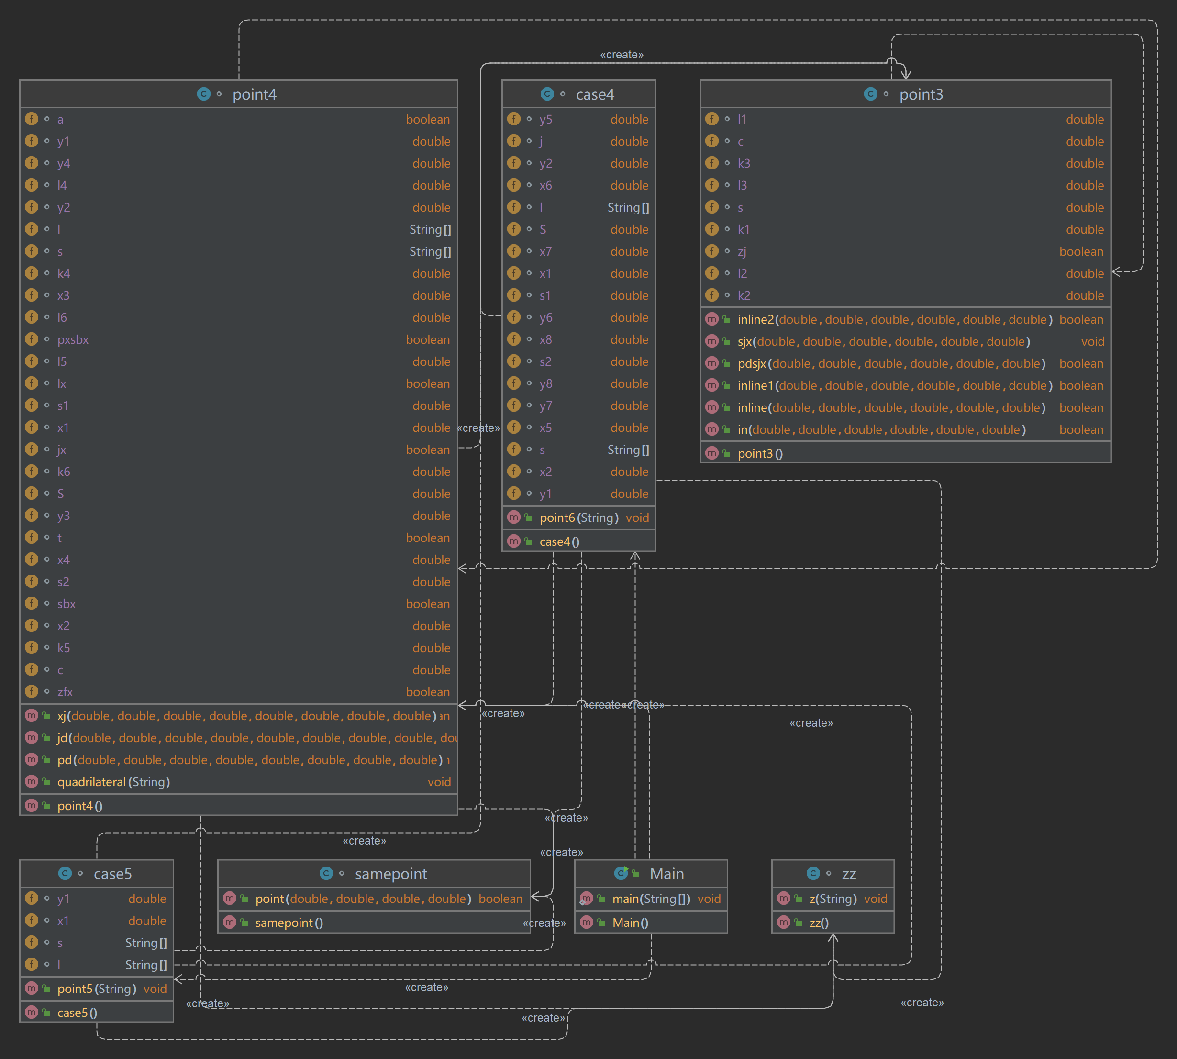Screen dimensions: 1177x1059
Task: Click the field icon for zfx in point4
Action: click(x=32, y=691)
